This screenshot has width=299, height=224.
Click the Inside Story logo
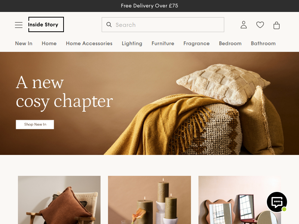pos(46,24)
